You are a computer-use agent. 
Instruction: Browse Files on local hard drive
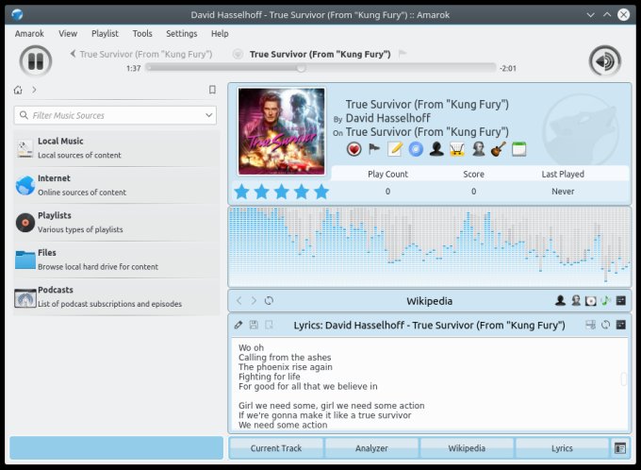click(x=117, y=260)
